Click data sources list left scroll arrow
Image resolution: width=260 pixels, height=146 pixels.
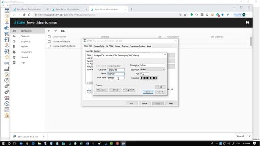tap(87, 83)
